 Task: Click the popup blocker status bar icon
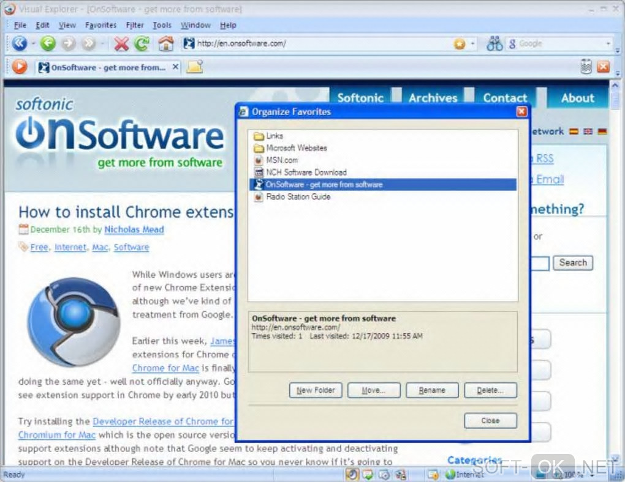click(x=433, y=475)
